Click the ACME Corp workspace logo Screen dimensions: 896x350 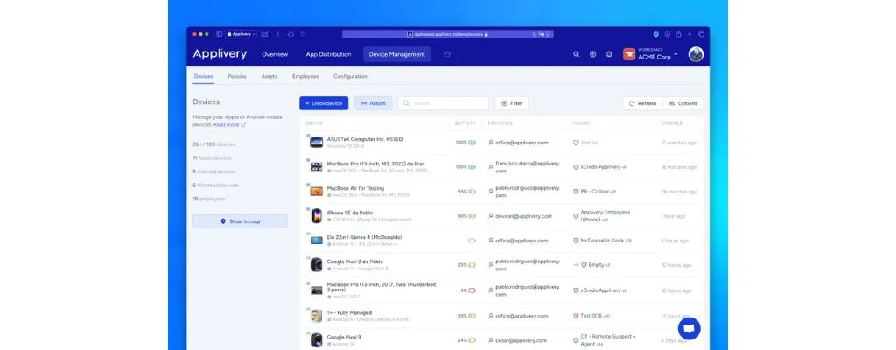pos(629,54)
